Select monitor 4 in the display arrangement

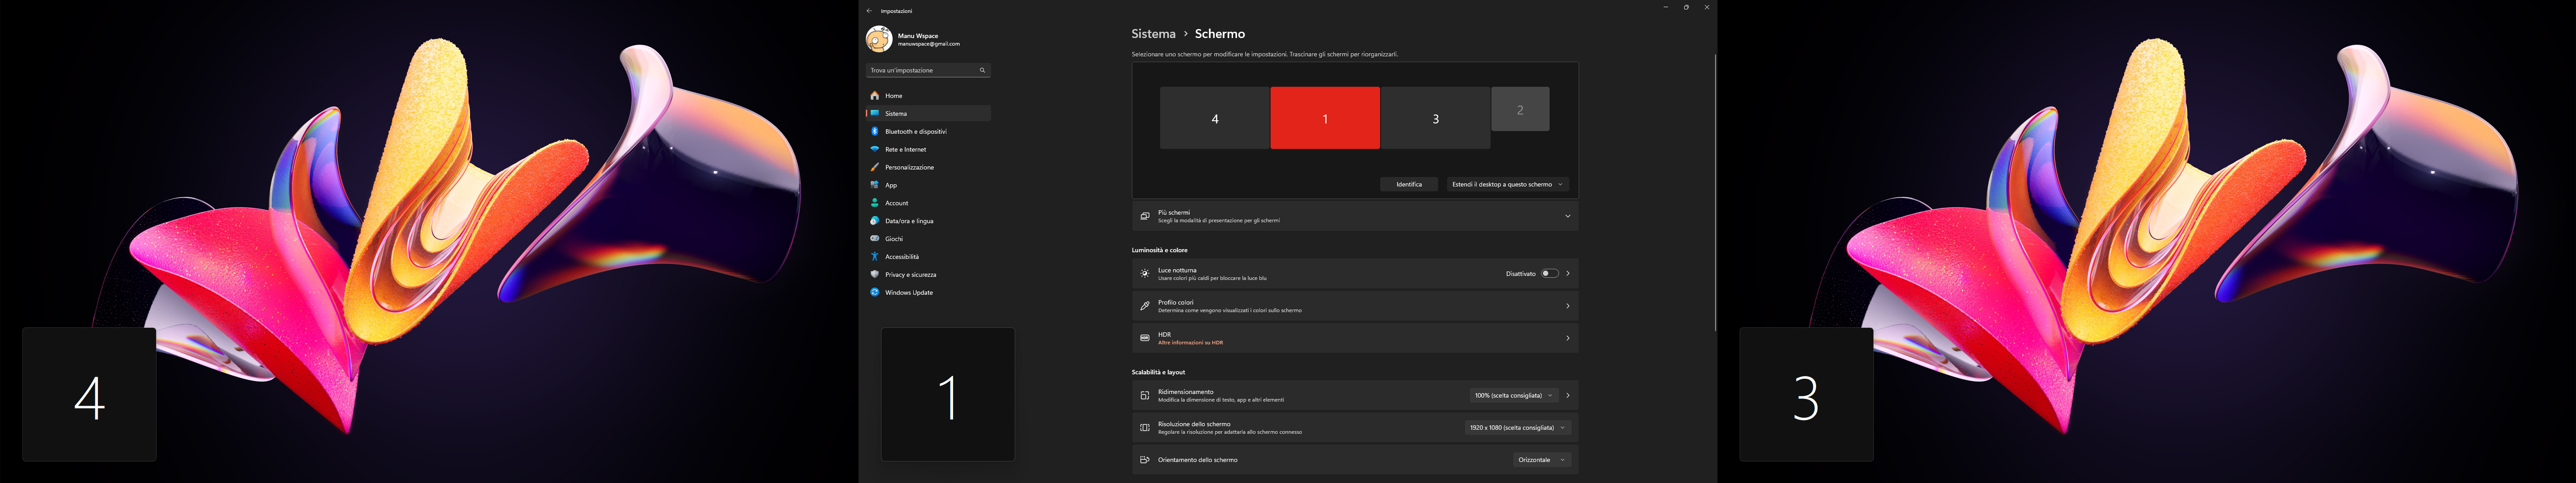(1215, 118)
